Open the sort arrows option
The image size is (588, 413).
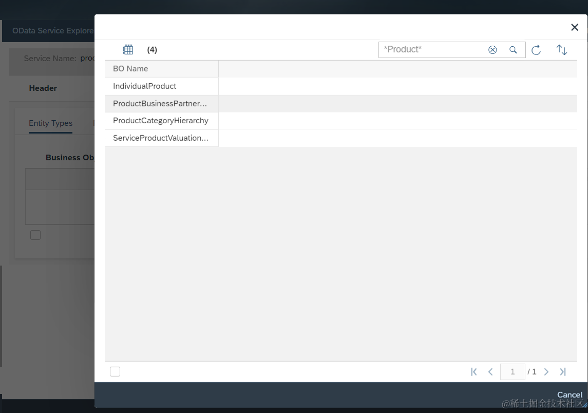pyautogui.click(x=561, y=50)
